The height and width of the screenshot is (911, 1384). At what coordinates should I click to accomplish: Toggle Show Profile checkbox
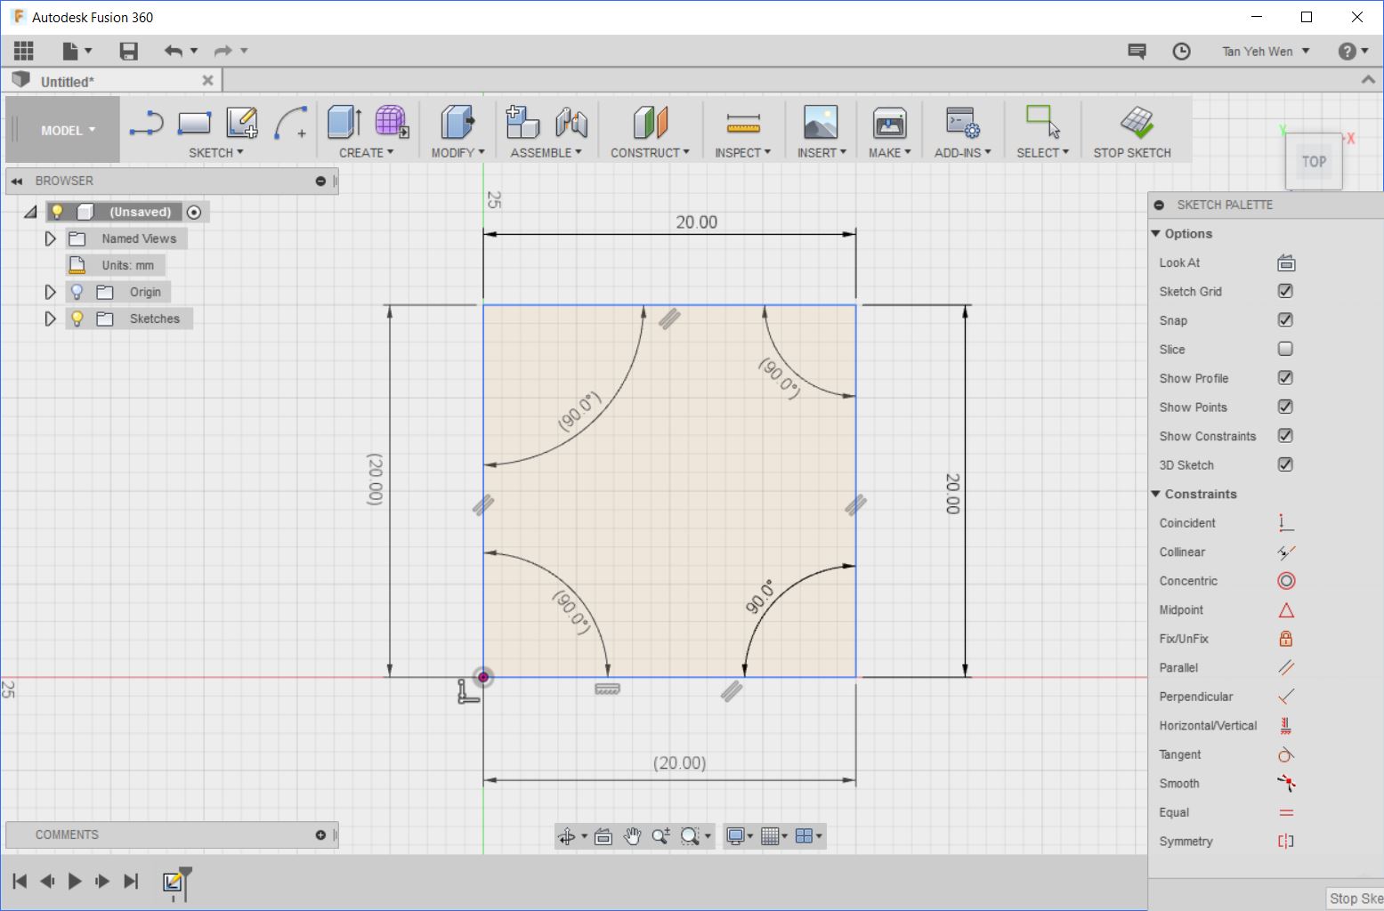pyautogui.click(x=1285, y=378)
